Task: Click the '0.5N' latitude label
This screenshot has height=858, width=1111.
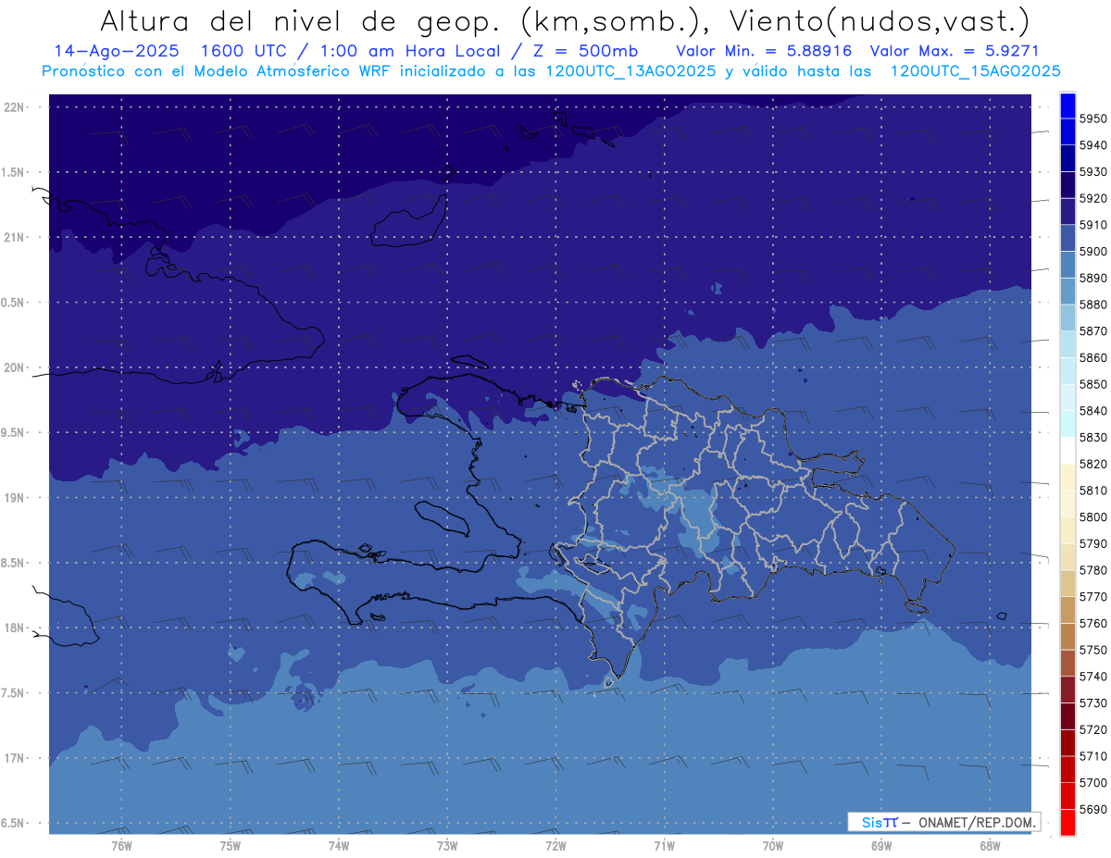Action: (13, 303)
